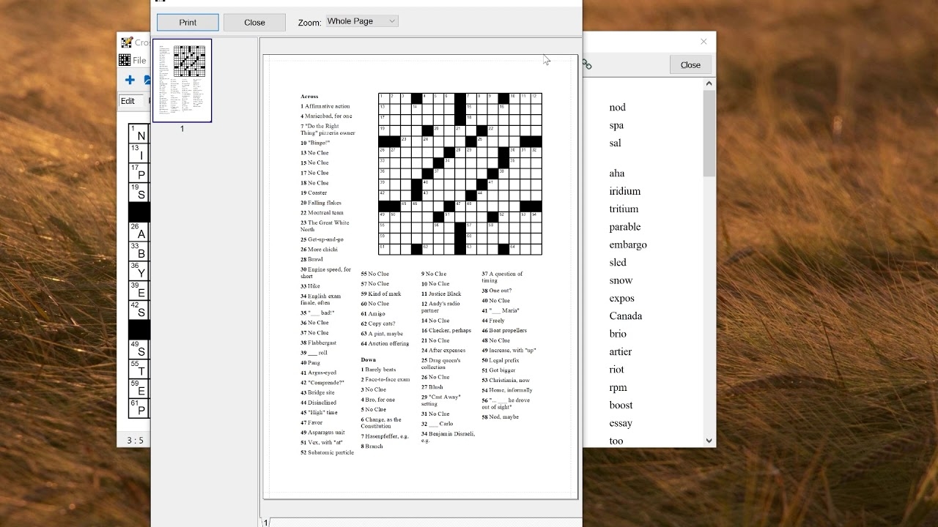938x527 pixels.
Task: Click the chain link icon
Action: coord(587,65)
